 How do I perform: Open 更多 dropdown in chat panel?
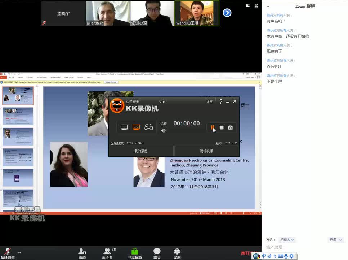click(335, 239)
